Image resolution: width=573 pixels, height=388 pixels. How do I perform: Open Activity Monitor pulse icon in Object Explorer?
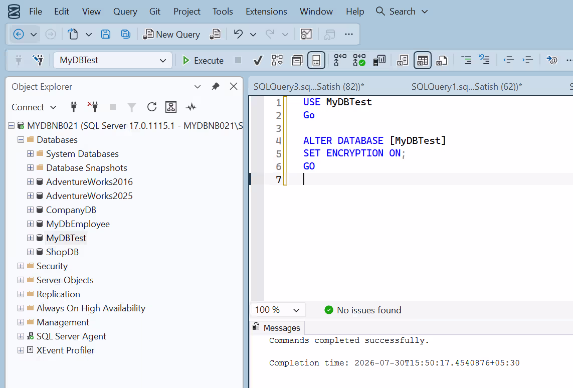point(191,107)
